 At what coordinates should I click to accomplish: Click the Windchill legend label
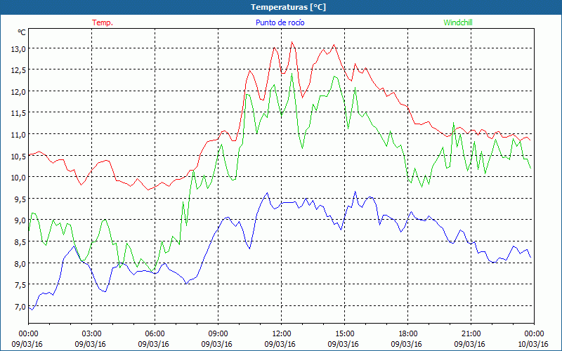pyautogui.click(x=458, y=22)
